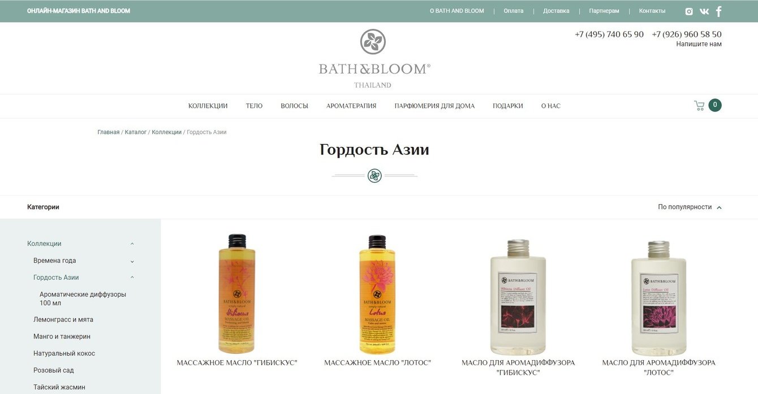
Task: Collapse the 'Гордость Азии' subcategory chevron
Action: click(132, 278)
